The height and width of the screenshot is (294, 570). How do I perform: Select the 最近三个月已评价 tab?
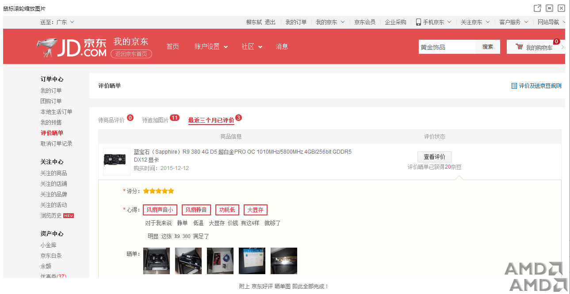click(211, 120)
